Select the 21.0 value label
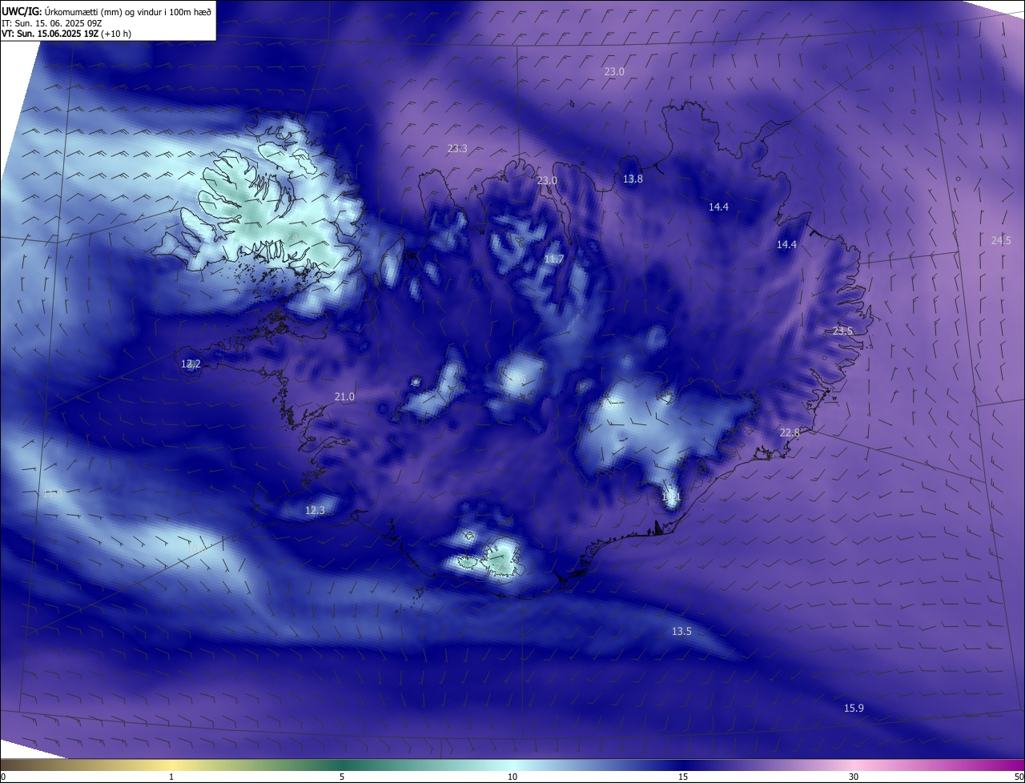 coord(344,397)
